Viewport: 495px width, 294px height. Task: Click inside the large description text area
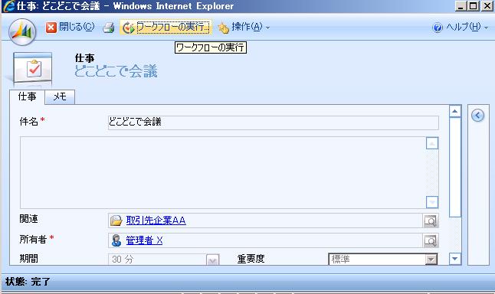point(223,172)
